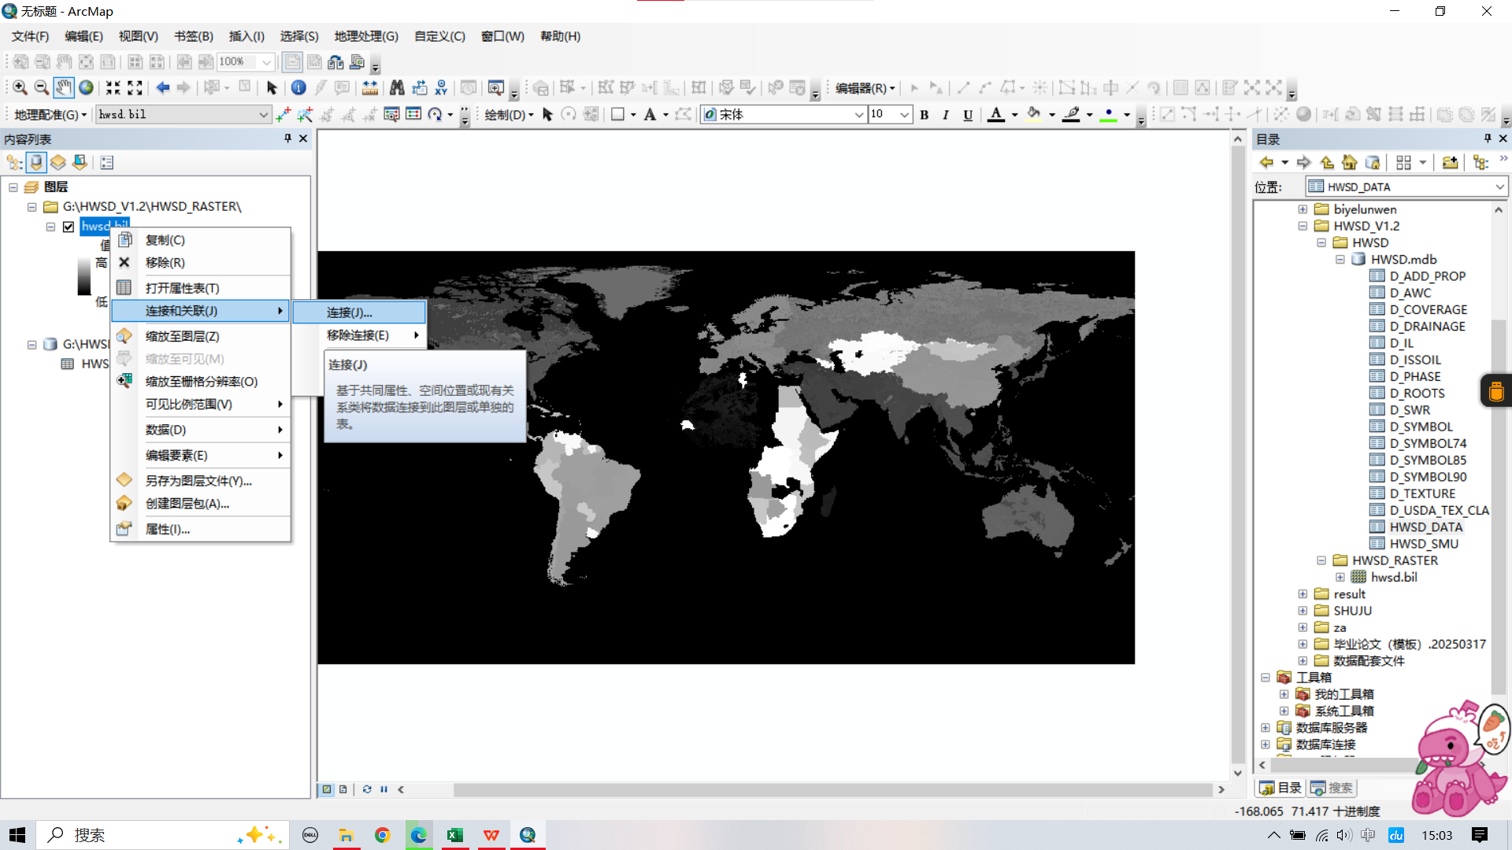1512x850 pixels.
Task: Open georeferencing layer dropdown hwsd.bil
Action: [x=263, y=115]
